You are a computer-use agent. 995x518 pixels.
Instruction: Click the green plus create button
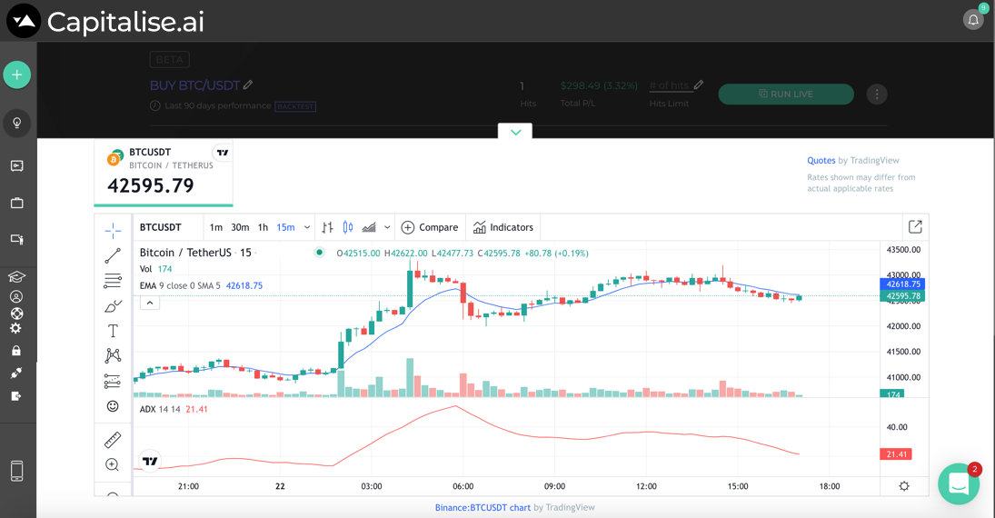coord(17,75)
